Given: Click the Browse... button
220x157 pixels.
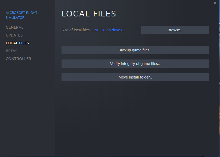Looking at the screenshot, I should [x=175, y=30].
